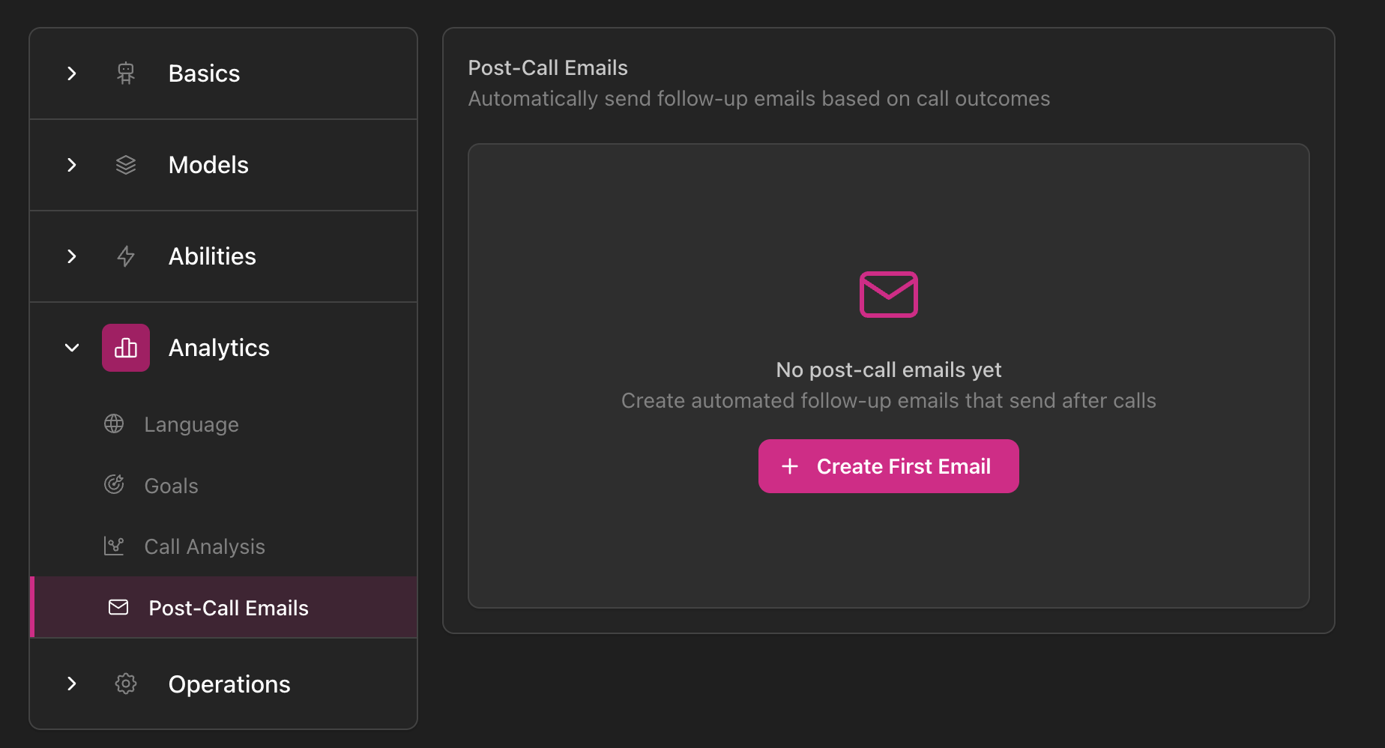The height and width of the screenshot is (748, 1385).
Task: Select the Language globe icon
Action: (x=114, y=423)
